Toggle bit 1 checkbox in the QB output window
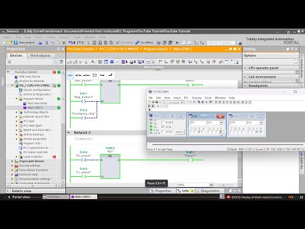 coord(257,132)
